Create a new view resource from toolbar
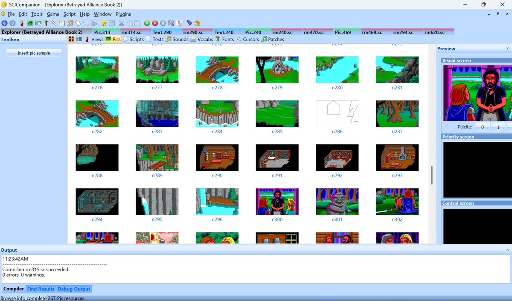 [21, 23]
